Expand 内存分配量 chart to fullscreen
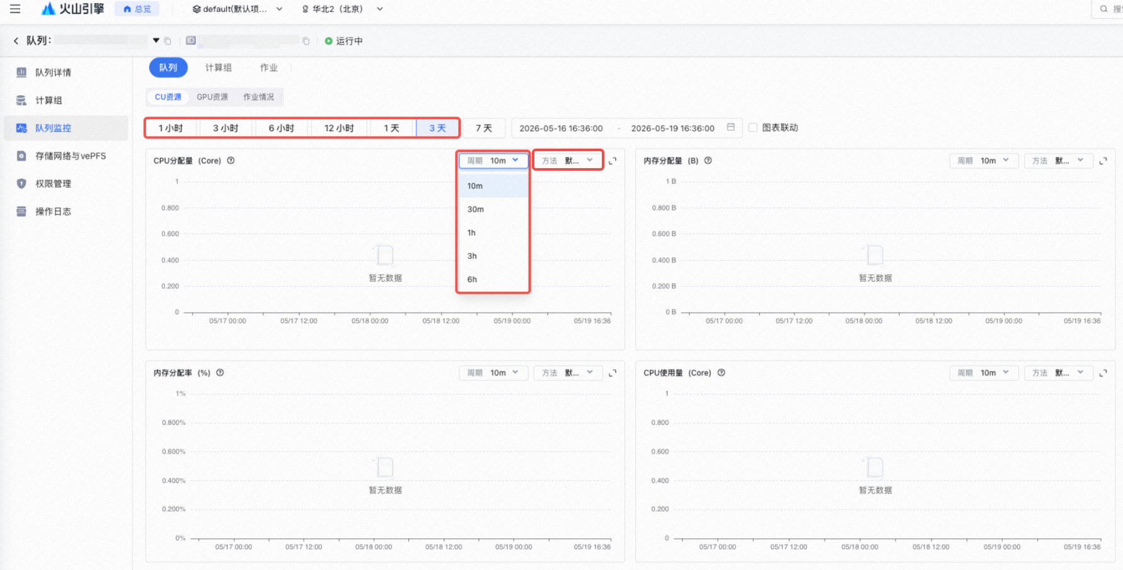Image resolution: width=1123 pixels, height=570 pixels. [x=1103, y=161]
